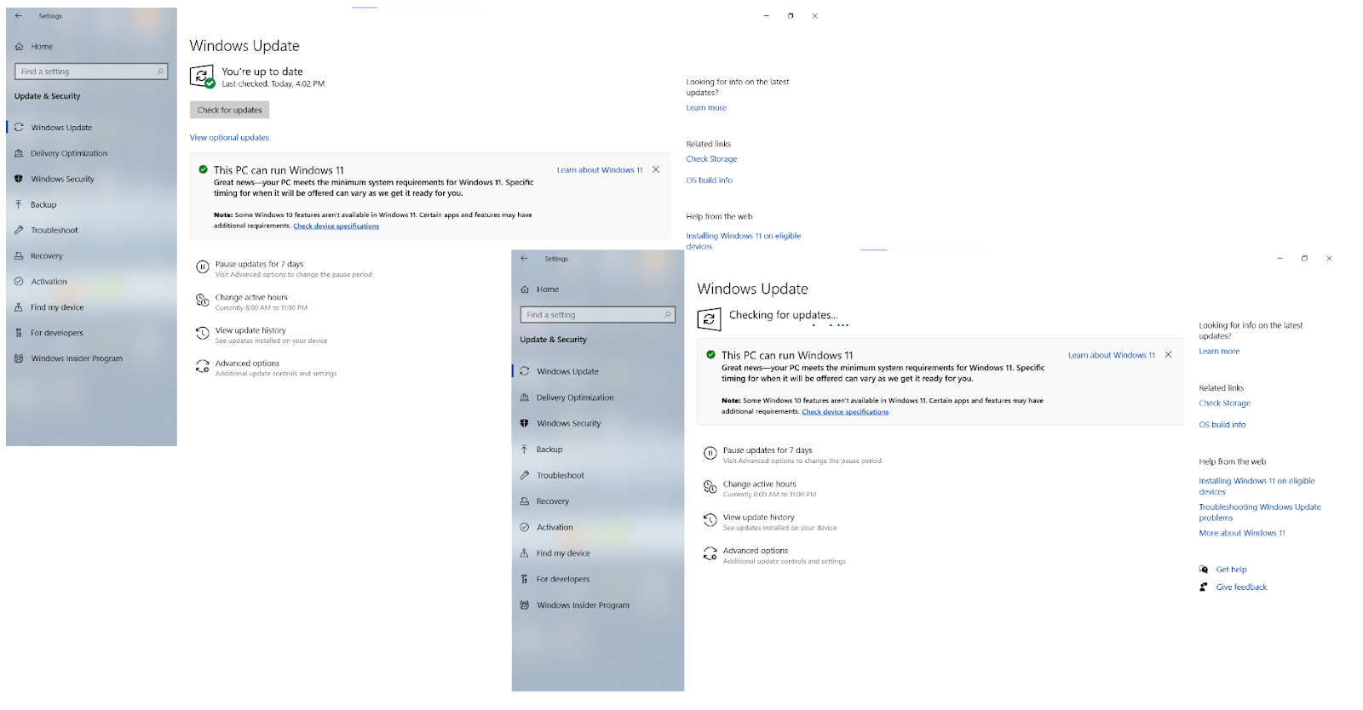Click Learn about Windows 11 in lower-right window

1112,356
